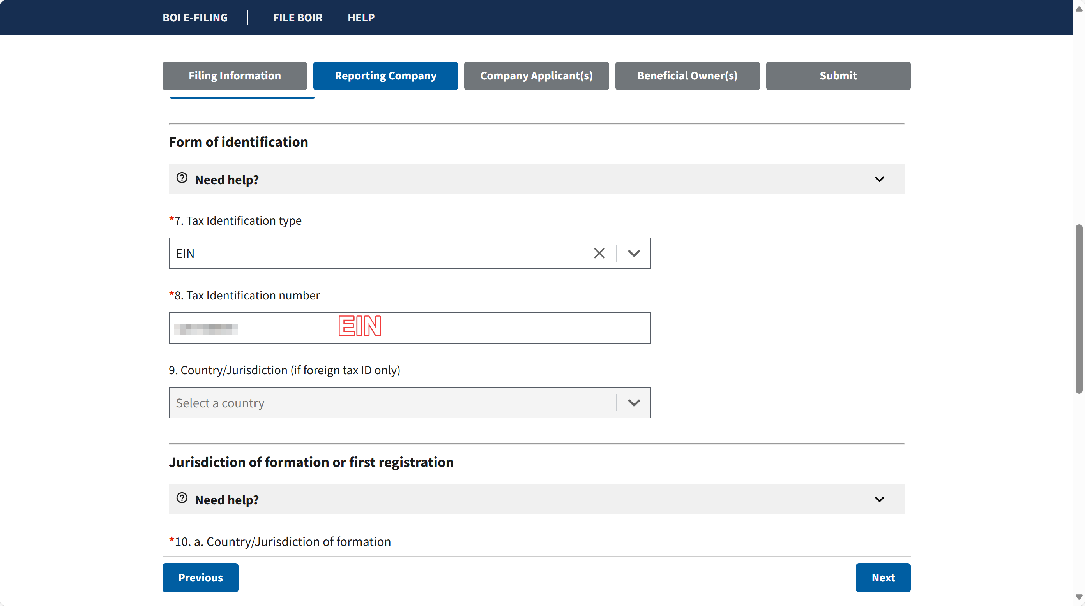
Task: Click the '10. a. Country/Jurisdiction of formation' label
Action: click(280, 542)
